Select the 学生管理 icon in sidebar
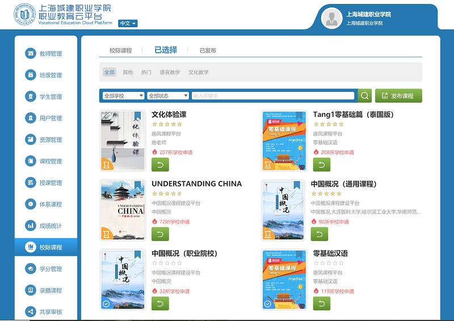Viewport: 454px width, 321px height. click(x=31, y=96)
